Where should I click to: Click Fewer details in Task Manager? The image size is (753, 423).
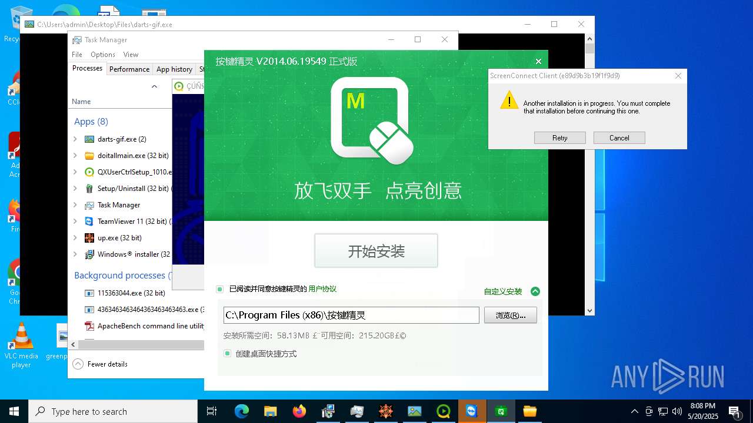(101, 364)
